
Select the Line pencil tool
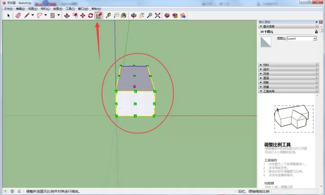[x=27, y=15]
